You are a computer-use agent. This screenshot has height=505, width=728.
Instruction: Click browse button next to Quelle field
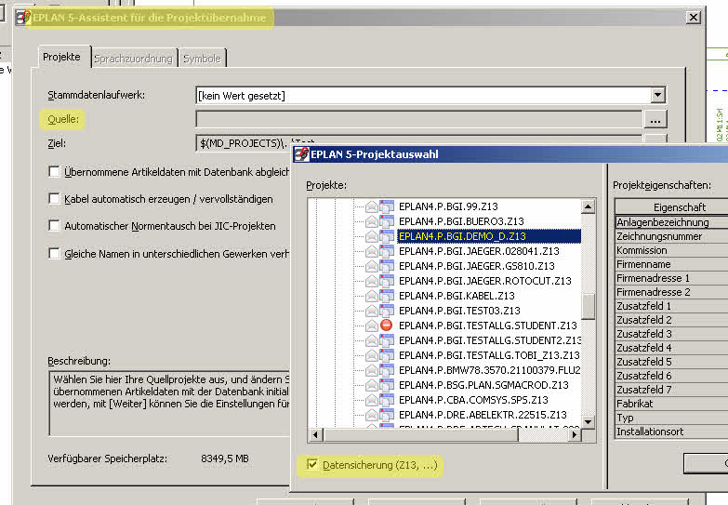click(655, 120)
